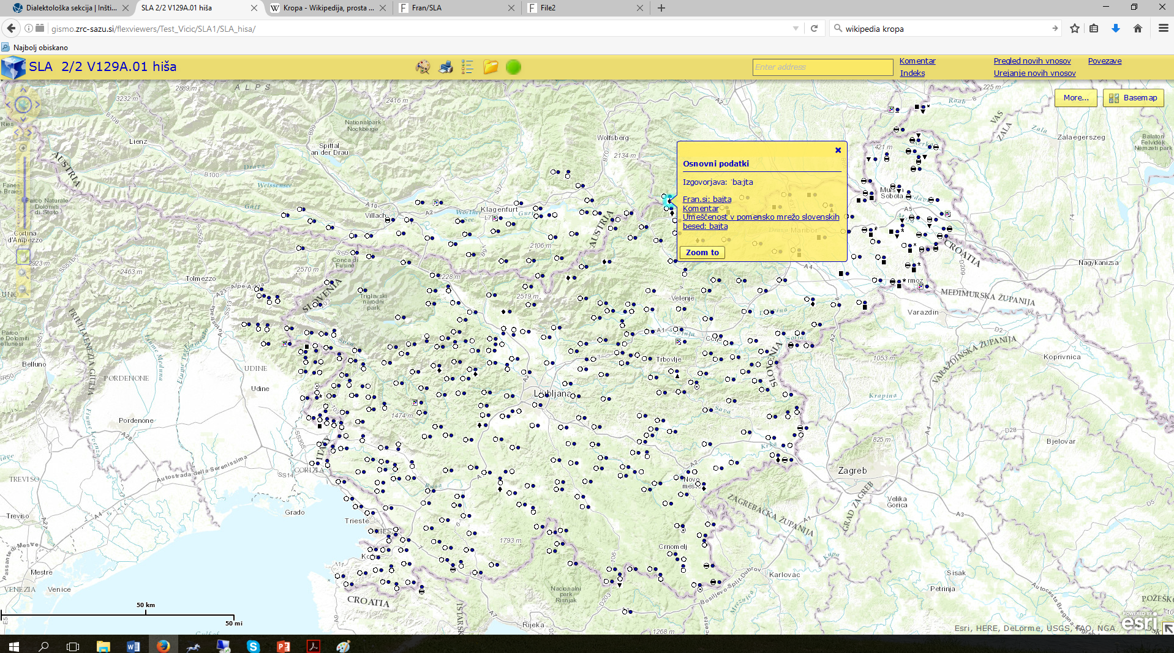Open PowerPoint from the taskbar
1174x653 pixels.
click(x=283, y=646)
